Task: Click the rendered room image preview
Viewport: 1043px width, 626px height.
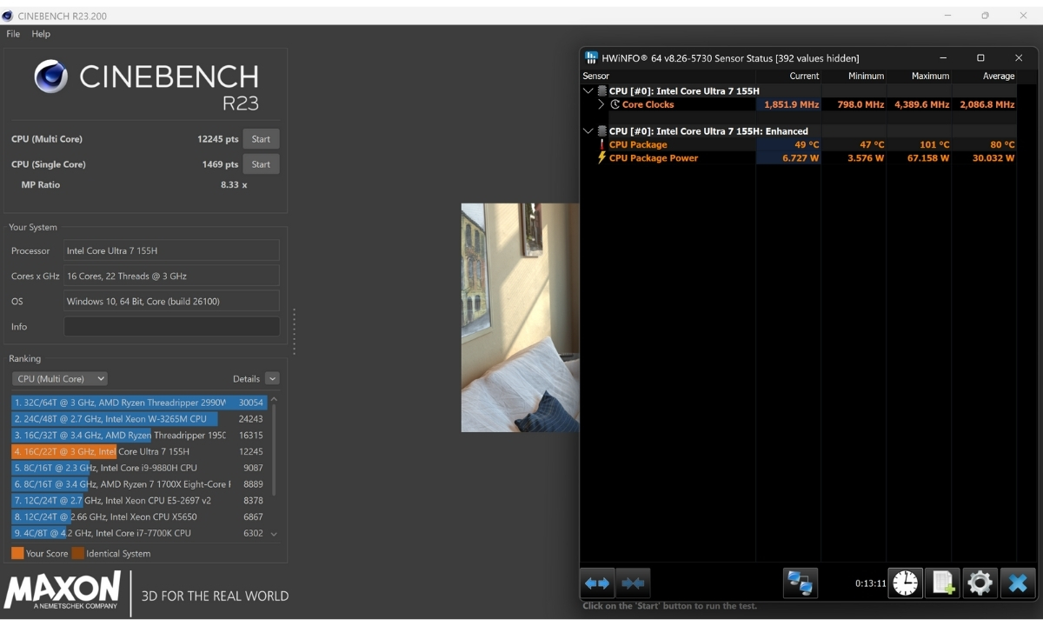Action: [520, 317]
